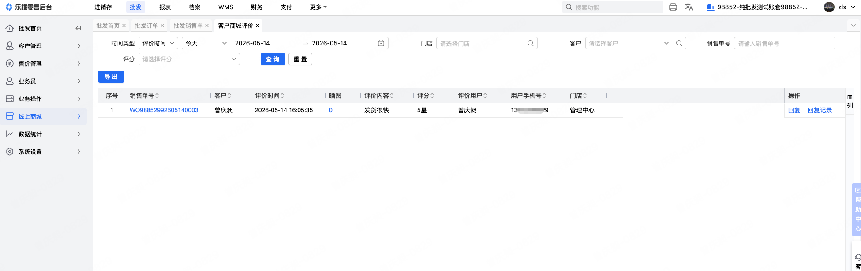Click the store search magnifier icon
The height and width of the screenshot is (271, 861).
(x=531, y=43)
